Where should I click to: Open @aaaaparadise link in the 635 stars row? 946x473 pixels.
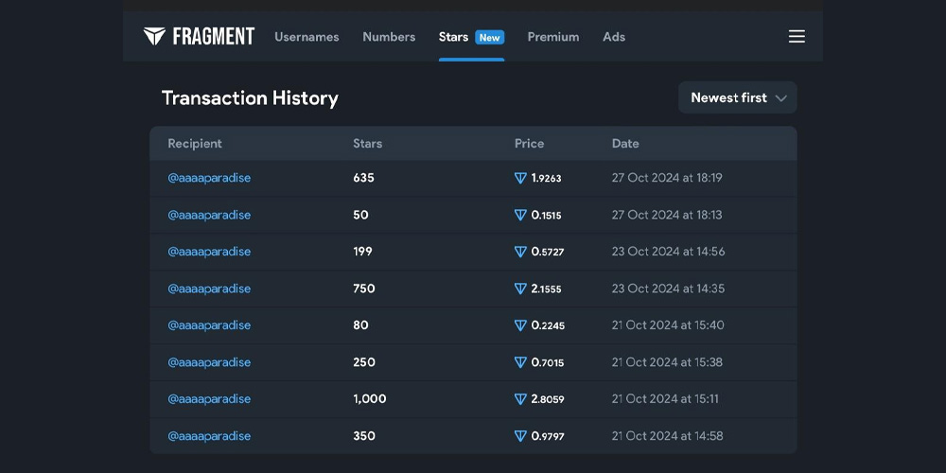(209, 178)
